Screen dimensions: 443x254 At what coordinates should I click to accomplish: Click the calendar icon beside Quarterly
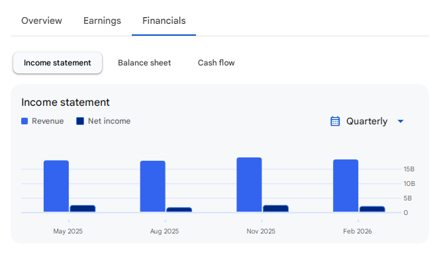tap(335, 121)
